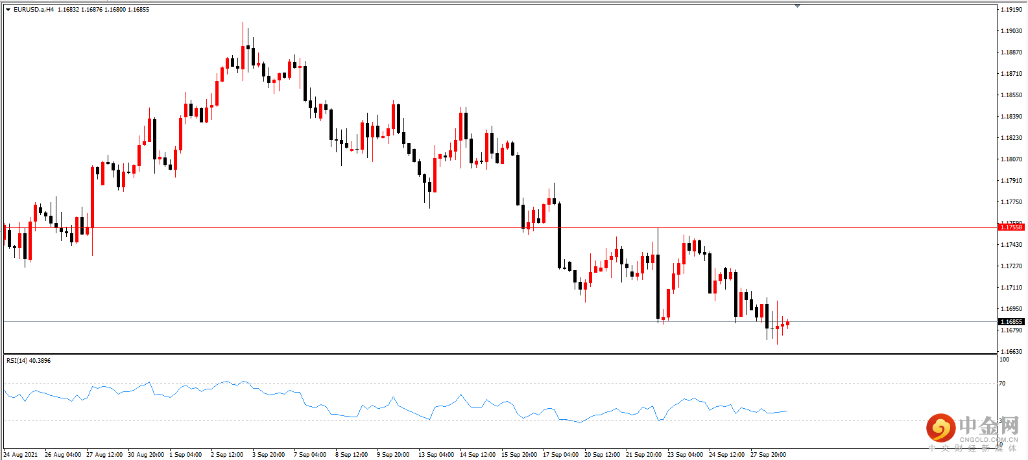Click the 1.17270 price axis label

point(1011,266)
